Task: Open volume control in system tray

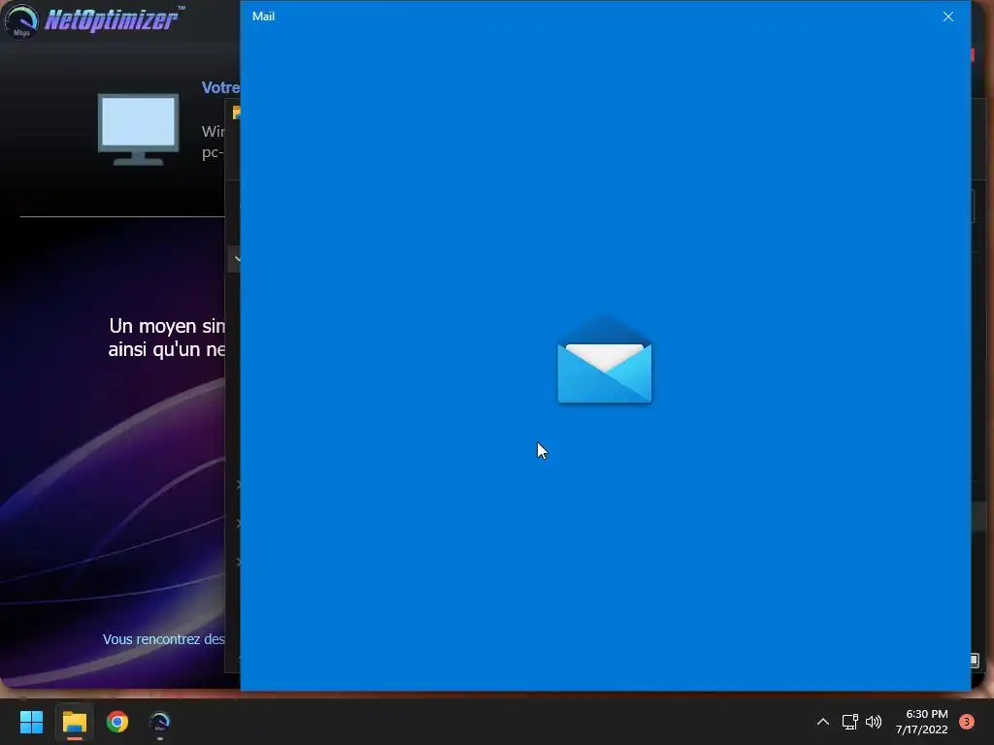Action: point(874,722)
